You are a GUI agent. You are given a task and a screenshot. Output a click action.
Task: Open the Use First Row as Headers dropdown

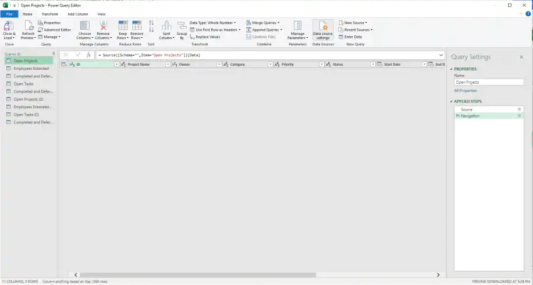(x=215, y=30)
